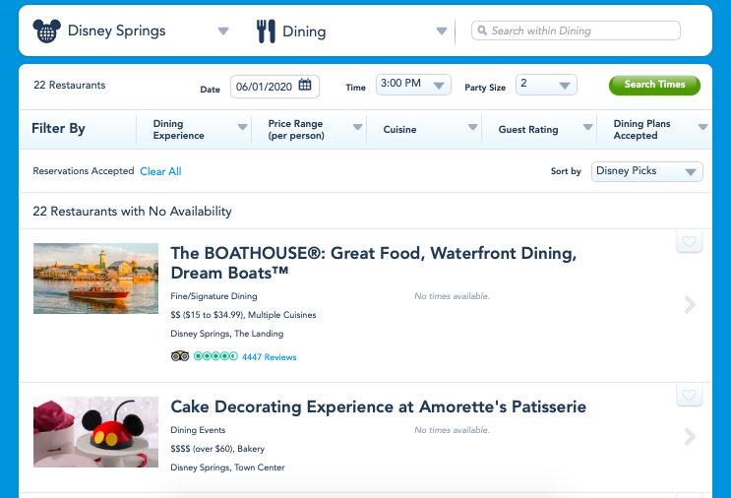Expand the Disney Springs location dropdown

click(x=223, y=31)
